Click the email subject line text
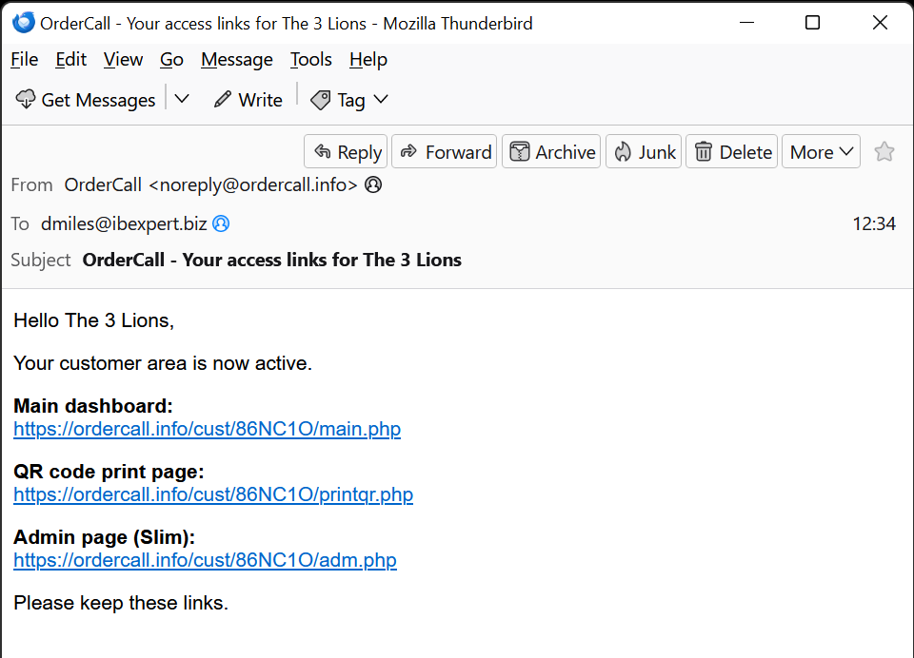 (271, 261)
